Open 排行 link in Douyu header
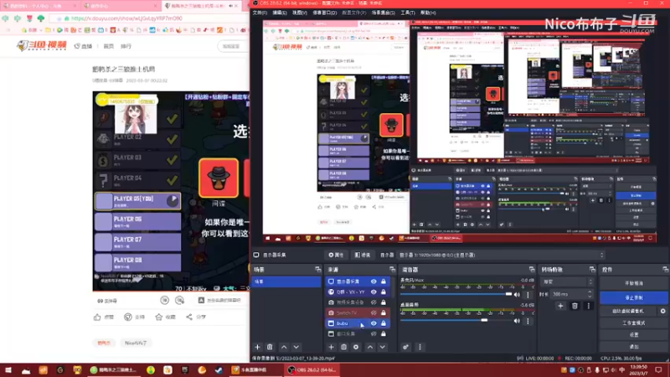 coord(126,46)
